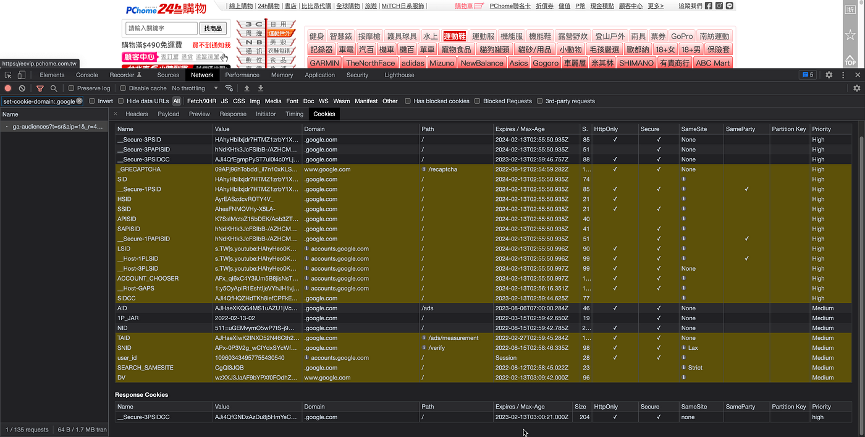Switch to the Elements panel tab
Viewport: 865px width, 437px height.
52,75
